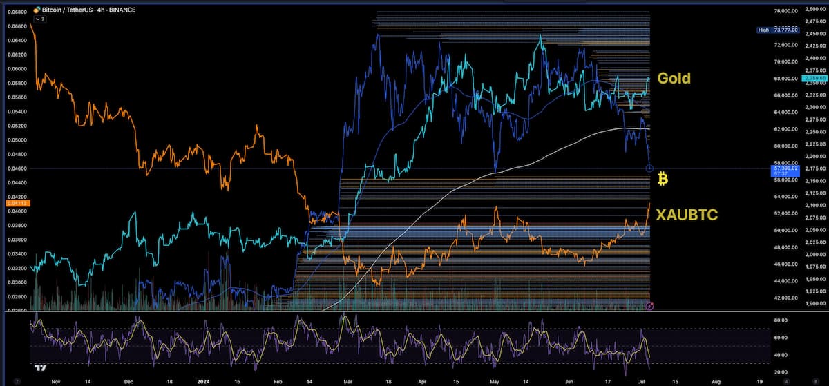Click the Jun label on the time axis
Viewport: 829px width, 386px height.
tap(569, 380)
